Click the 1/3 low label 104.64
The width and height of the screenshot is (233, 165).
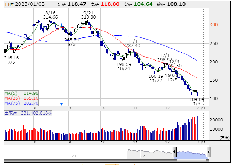197,99
